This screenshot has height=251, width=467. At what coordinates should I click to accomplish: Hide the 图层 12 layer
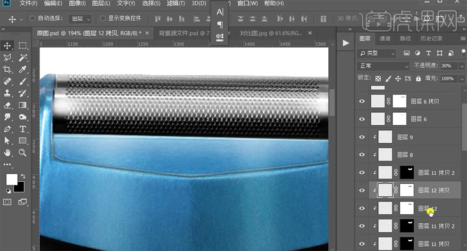point(362,208)
